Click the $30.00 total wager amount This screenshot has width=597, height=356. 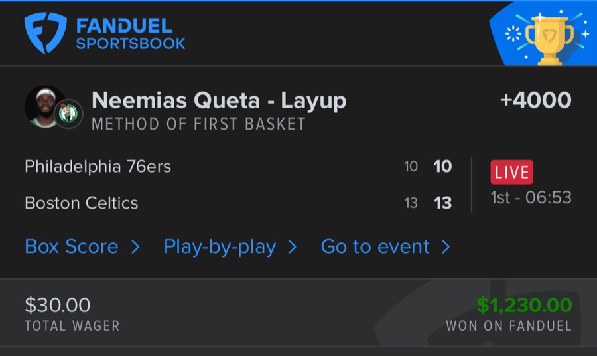coord(57,305)
